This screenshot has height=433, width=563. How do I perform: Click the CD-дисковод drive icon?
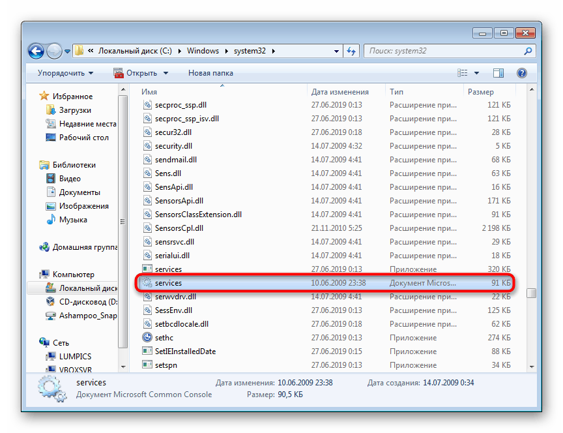51,301
